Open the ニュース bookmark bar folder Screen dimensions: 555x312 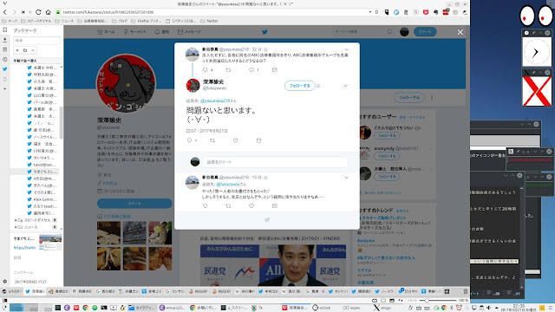pyautogui.click(x=64, y=21)
